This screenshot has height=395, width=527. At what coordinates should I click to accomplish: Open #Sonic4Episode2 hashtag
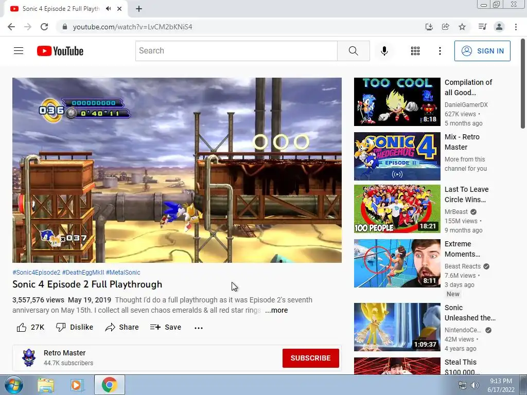tap(37, 273)
